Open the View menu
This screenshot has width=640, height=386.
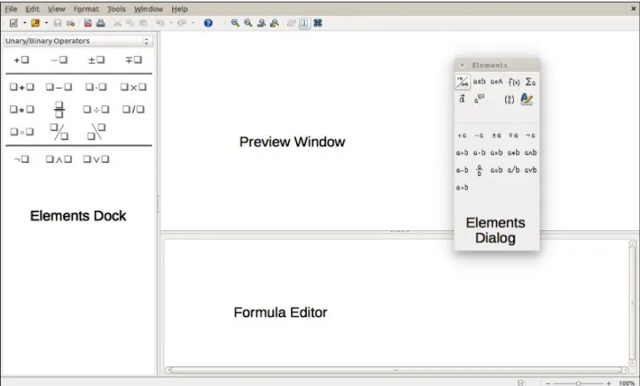click(x=57, y=9)
